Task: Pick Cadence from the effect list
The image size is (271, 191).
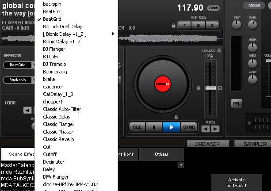Action: click(76, 87)
